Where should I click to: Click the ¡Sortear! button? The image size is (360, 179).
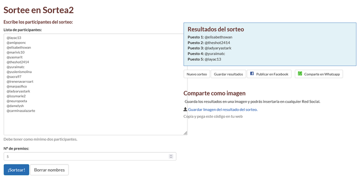coord(16,170)
